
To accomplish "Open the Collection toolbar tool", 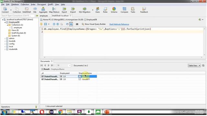I will pyautogui.click(x=17, y=10).
